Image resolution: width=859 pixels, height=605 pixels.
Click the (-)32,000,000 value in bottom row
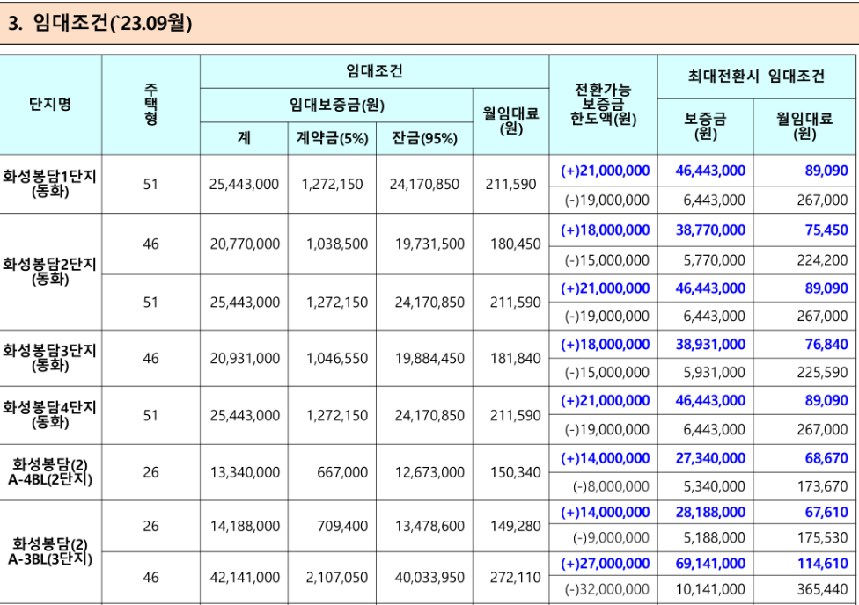(607, 589)
